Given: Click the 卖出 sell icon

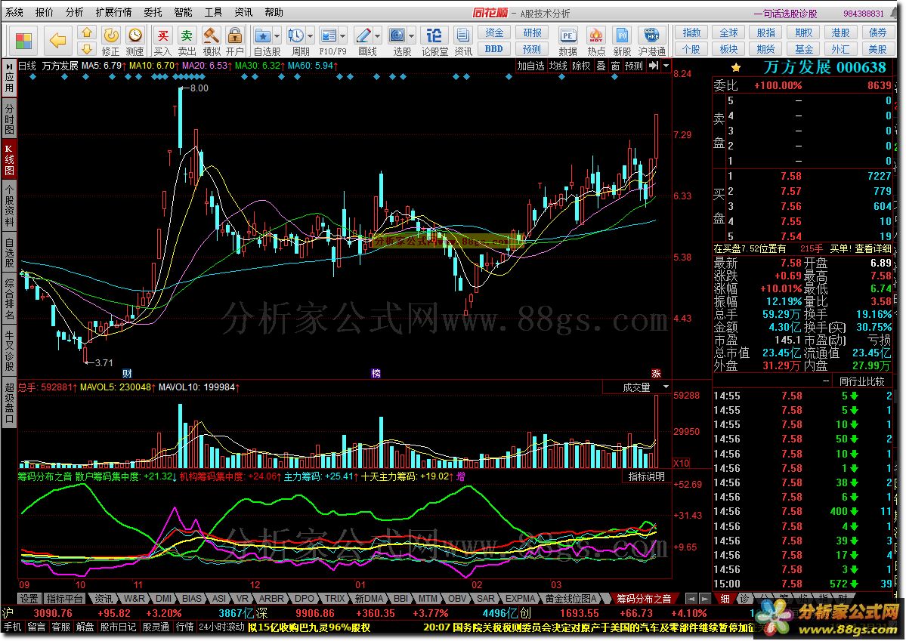Looking at the screenshot, I should click(x=187, y=41).
